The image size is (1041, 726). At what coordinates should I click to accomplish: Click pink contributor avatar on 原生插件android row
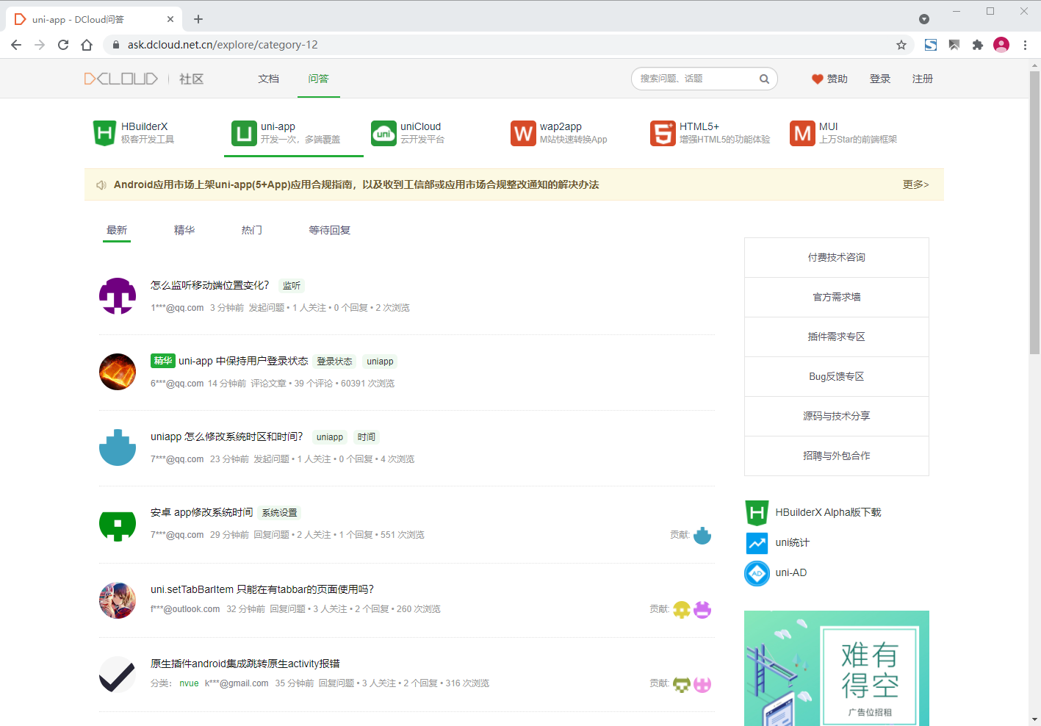tap(702, 684)
